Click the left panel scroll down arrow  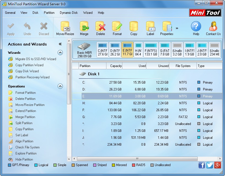tap(69, 159)
